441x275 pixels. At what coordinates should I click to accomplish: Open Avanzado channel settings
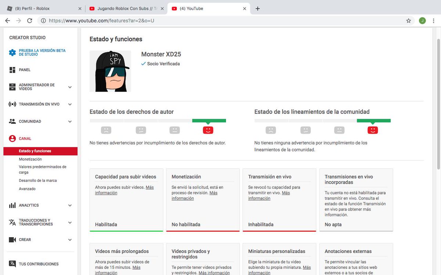pos(27,189)
